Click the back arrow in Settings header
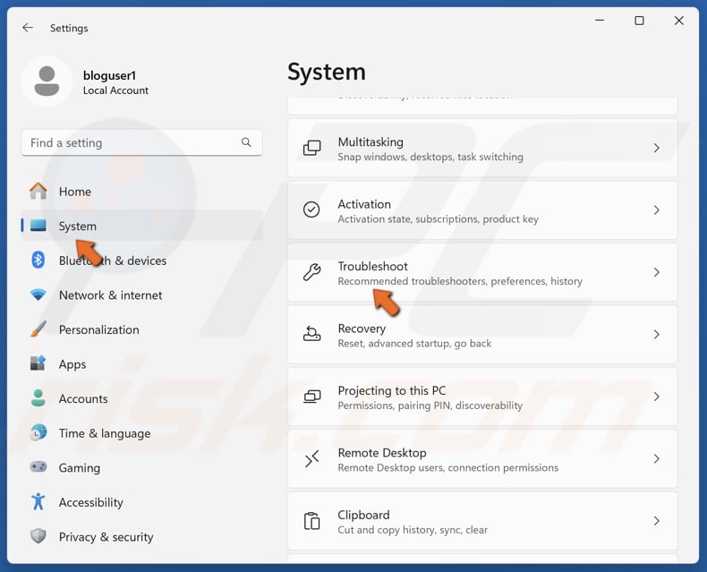The height and width of the screenshot is (572, 707). point(28,28)
